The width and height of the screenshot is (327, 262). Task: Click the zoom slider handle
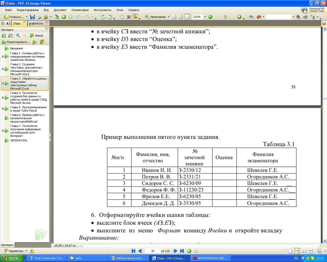[225, 17]
